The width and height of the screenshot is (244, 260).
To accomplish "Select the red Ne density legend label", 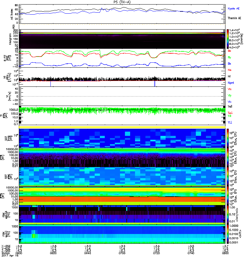I will (230, 70).
